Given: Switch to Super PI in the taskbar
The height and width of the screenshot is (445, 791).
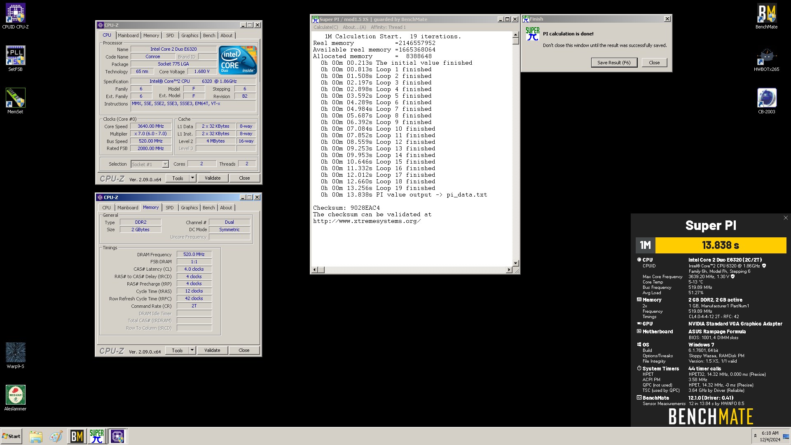Looking at the screenshot, I should point(97,436).
